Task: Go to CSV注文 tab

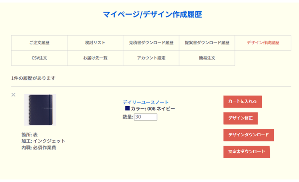Action: (x=39, y=58)
